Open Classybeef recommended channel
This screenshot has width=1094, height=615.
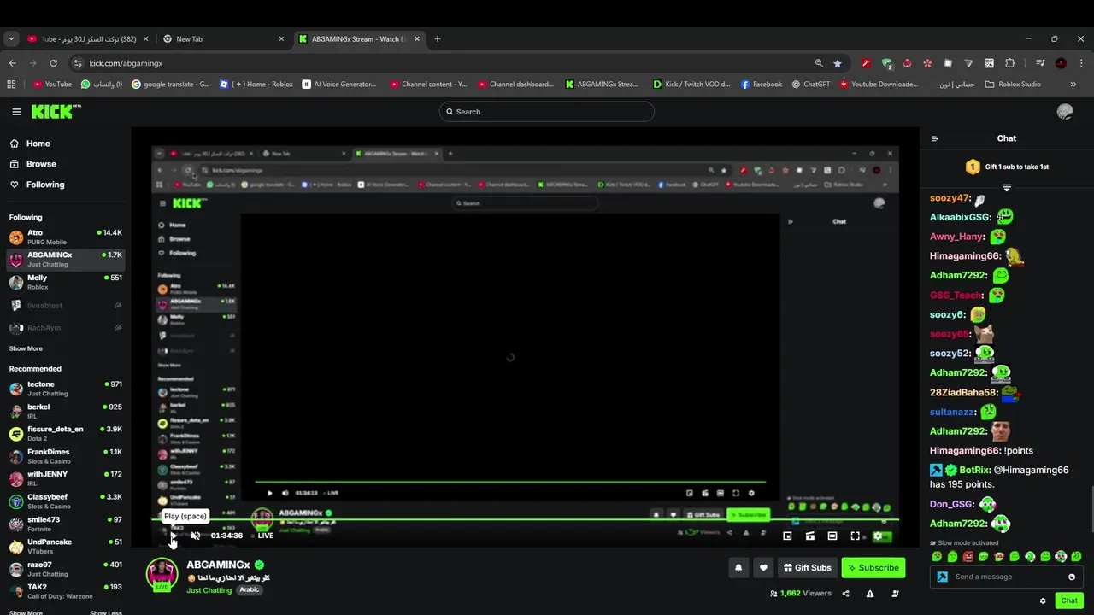(x=65, y=501)
